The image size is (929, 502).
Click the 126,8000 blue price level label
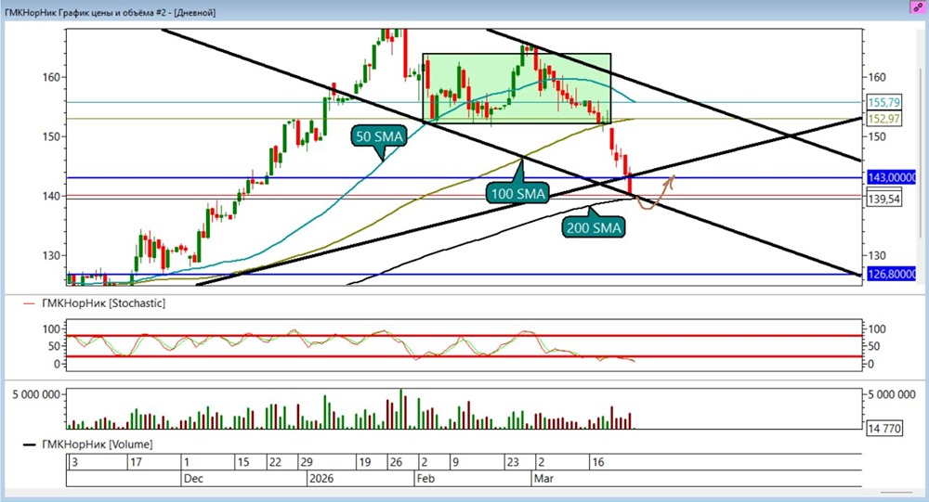click(891, 275)
